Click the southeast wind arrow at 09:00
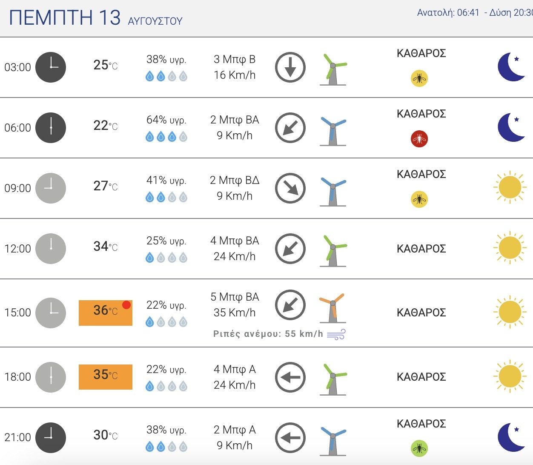The width and height of the screenshot is (533, 465). pyautogui.click(x=290, y=188)
